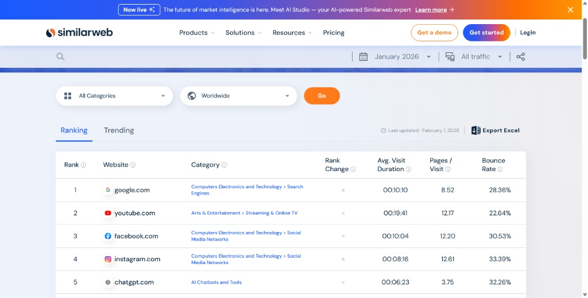Click the info icon next to Rank

(84, 165)
